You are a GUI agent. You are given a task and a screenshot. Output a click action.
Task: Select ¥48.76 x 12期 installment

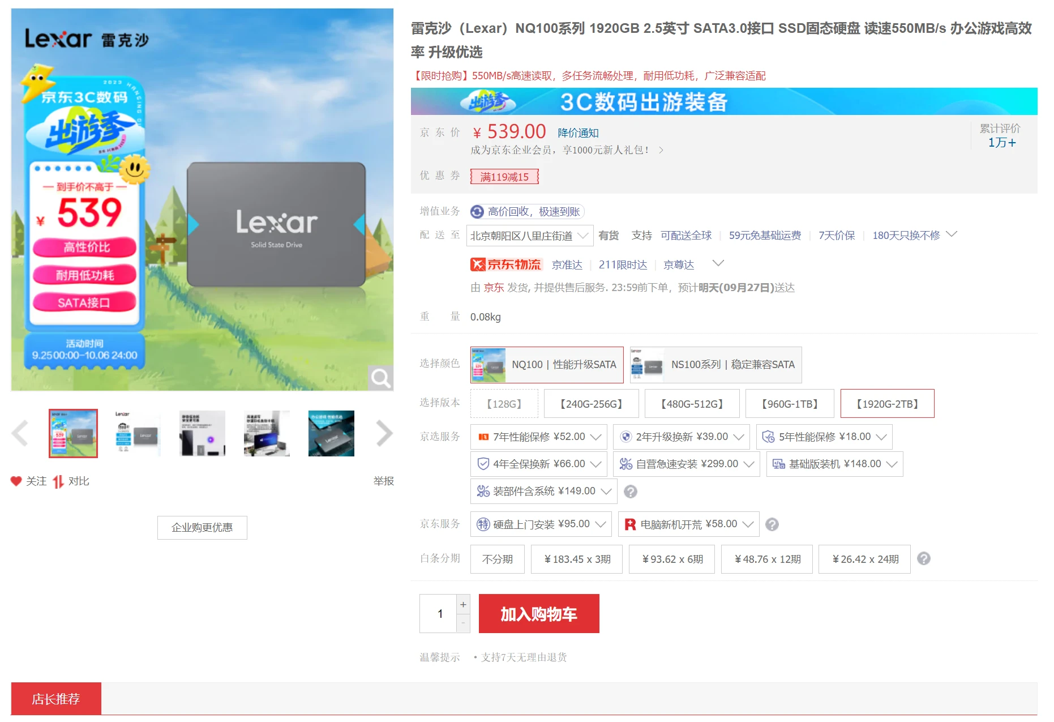(x=767, y=559)
